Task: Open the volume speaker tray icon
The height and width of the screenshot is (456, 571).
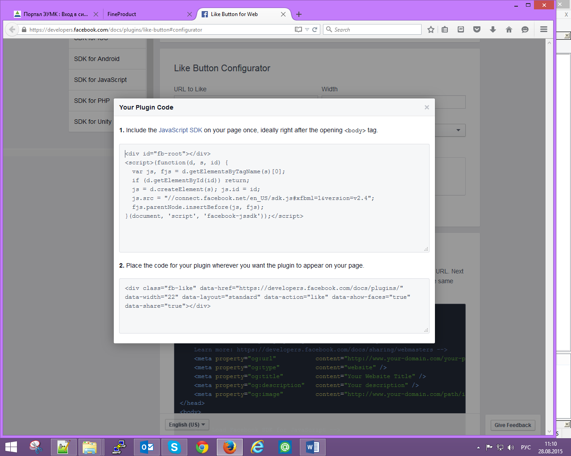Action: point(511,448)
